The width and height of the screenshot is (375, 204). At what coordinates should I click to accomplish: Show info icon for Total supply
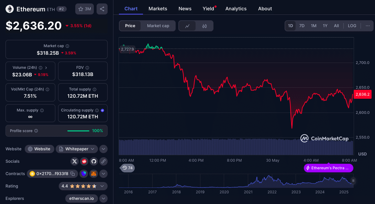95,89
